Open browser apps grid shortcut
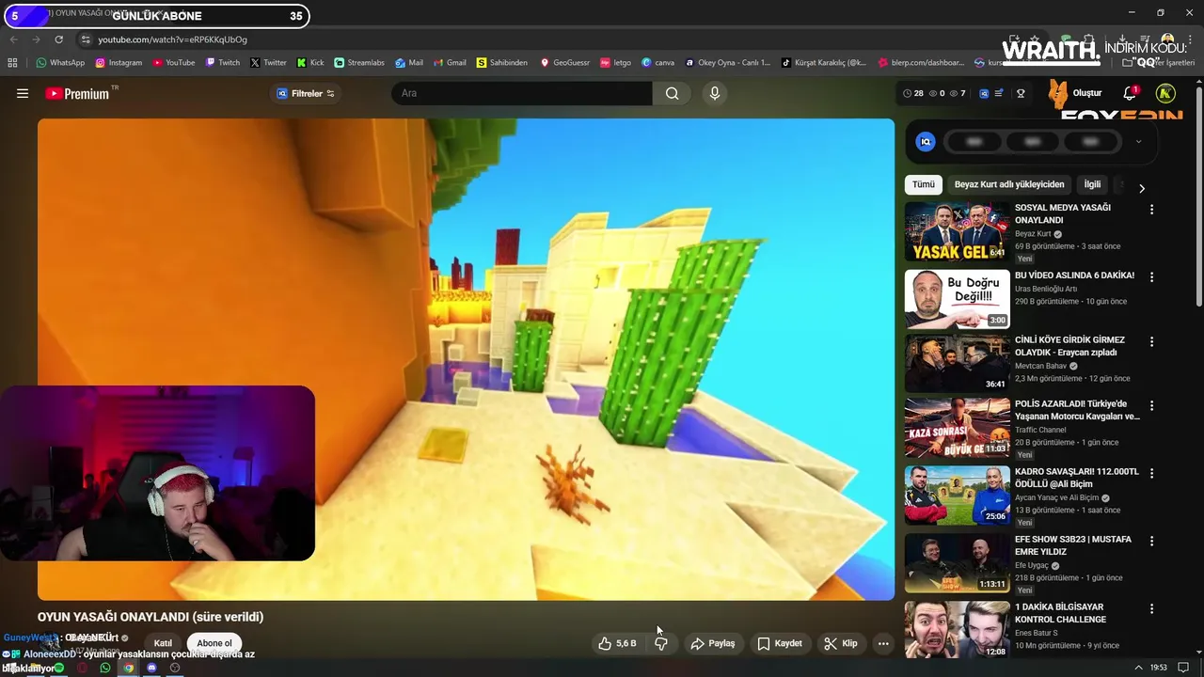The height and width of the screenshot is (677, 1204). (12, 63)
